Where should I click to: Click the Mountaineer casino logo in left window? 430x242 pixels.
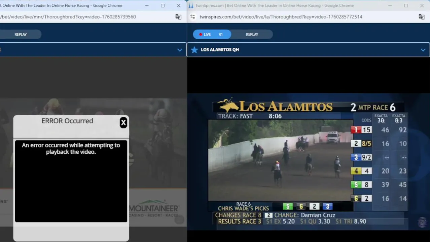154,208
